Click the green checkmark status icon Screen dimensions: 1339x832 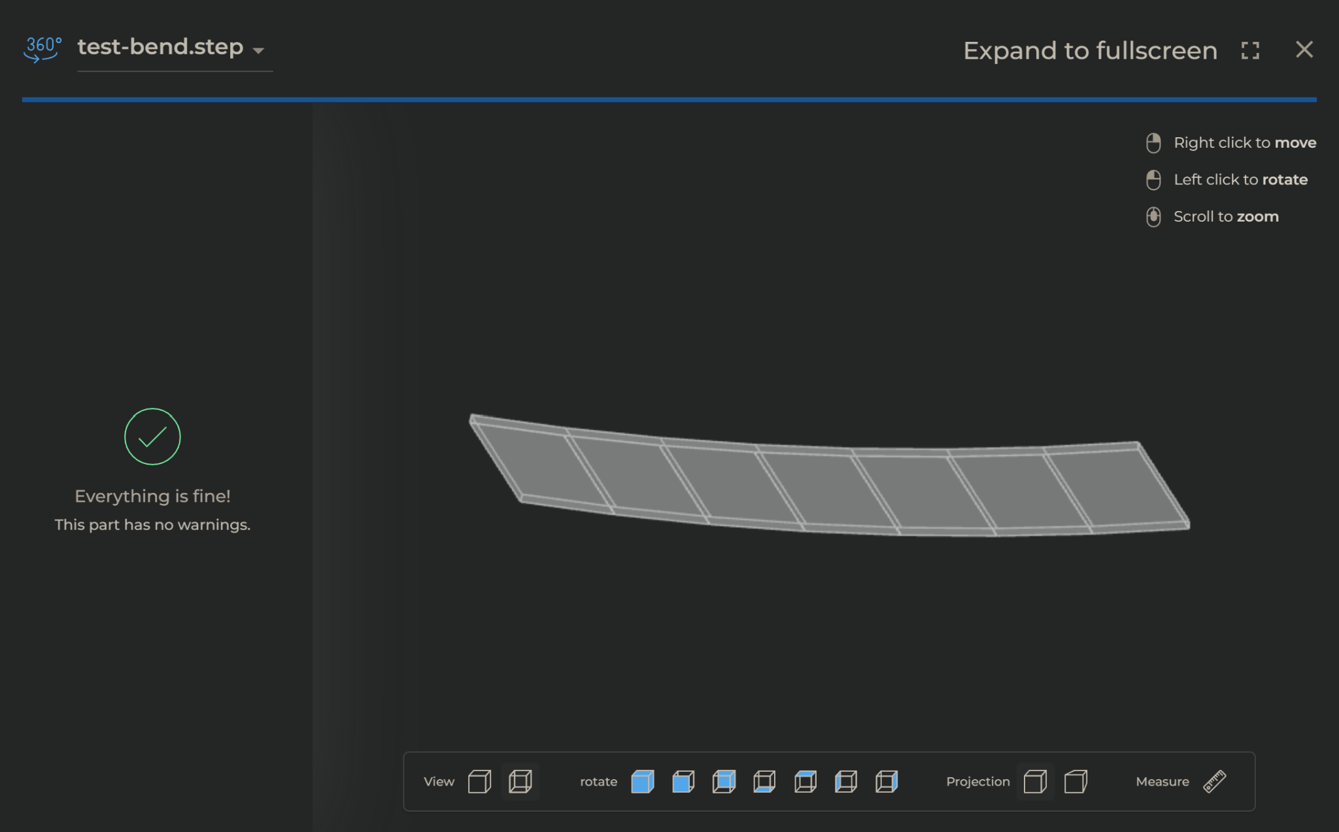pyautogui.click(x=152, y=437)
